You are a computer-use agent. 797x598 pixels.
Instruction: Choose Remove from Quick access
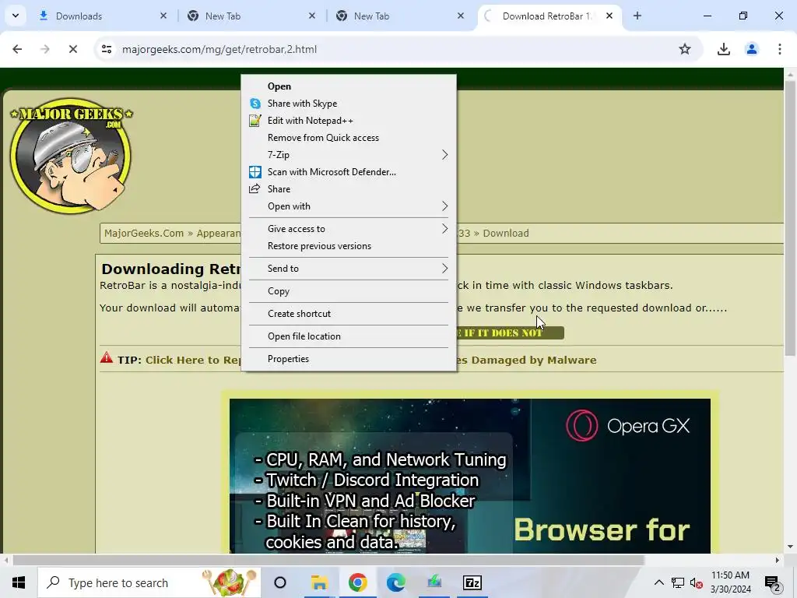349,138
